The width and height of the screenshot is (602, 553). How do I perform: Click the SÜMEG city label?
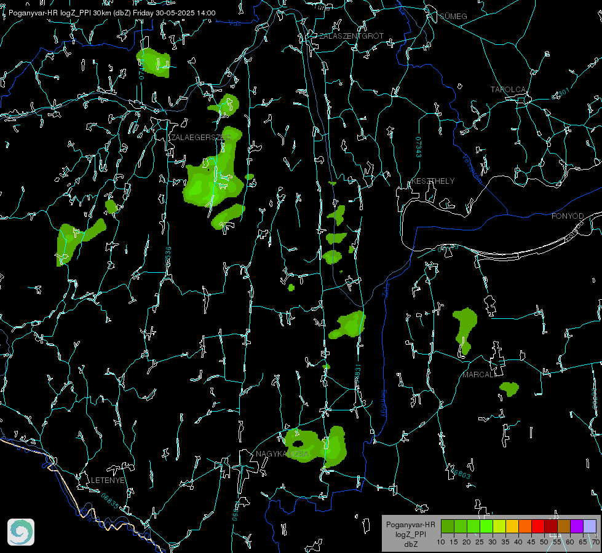(453, 16)
